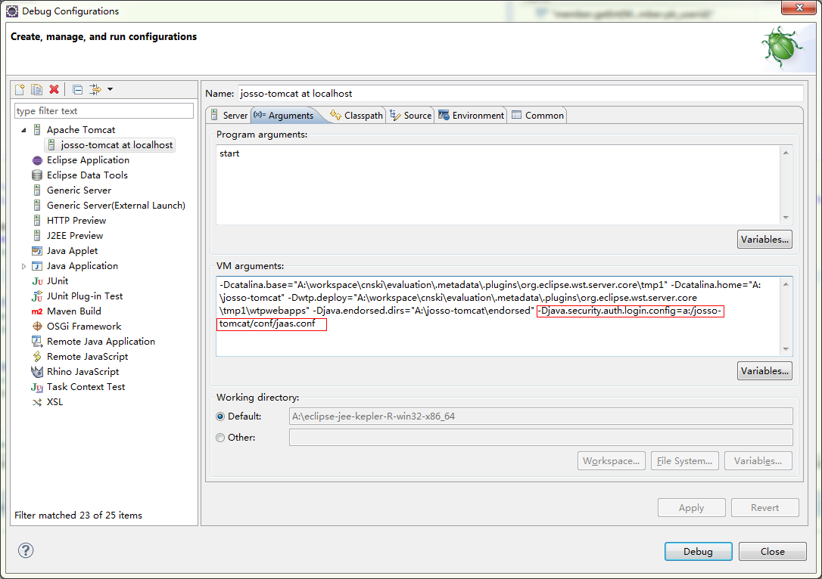Click the Rhino JavaScript icon
Screen dimensions: 822x579
coord(37,372)
